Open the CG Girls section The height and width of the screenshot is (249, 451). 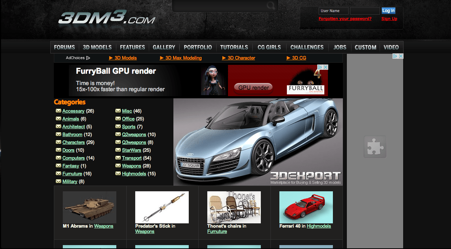[269, 47]
